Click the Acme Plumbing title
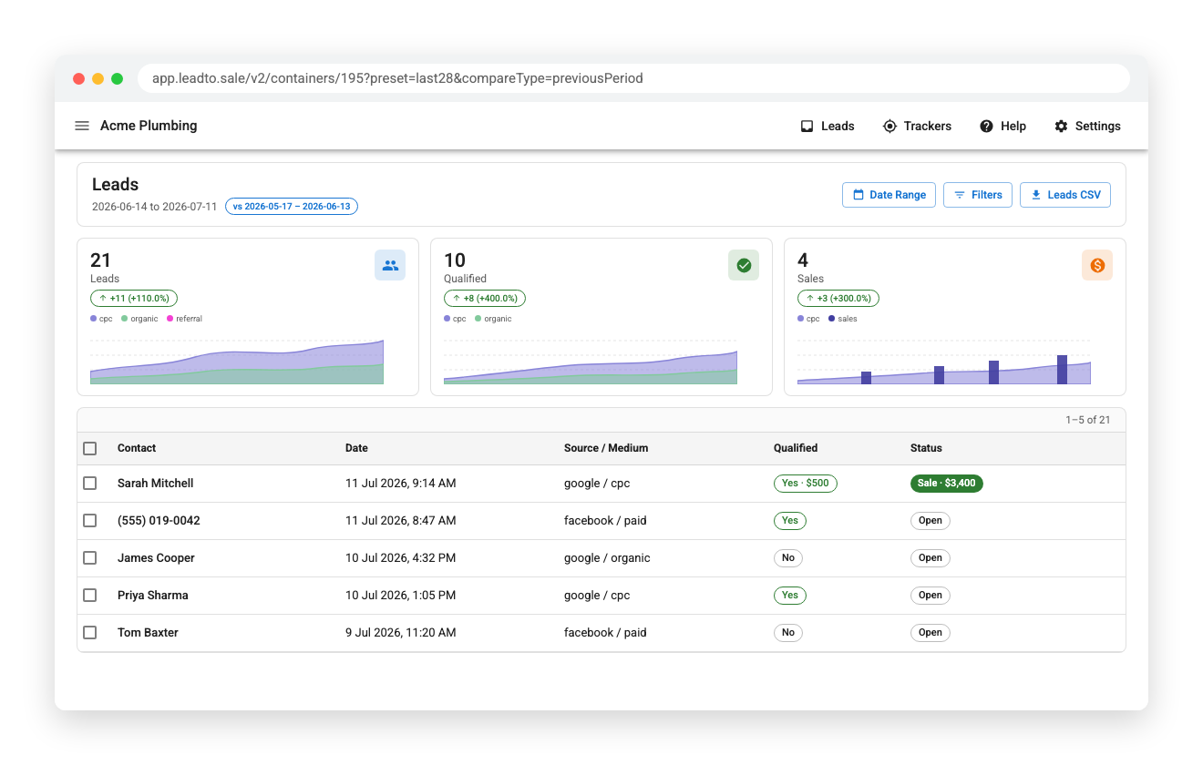This screenshot has width=1203, height=765. click(149, 126)
